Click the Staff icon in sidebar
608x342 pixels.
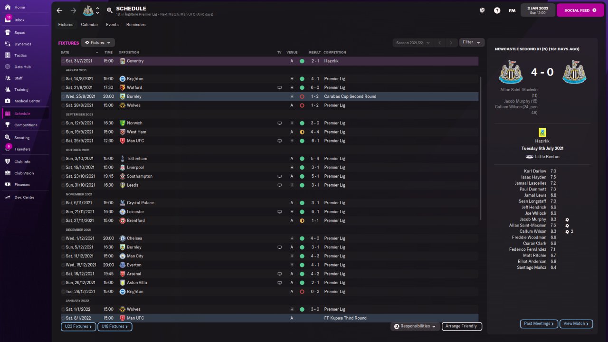pos(8,78)
